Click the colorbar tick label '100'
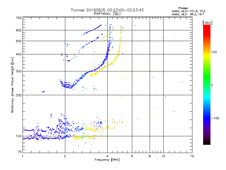Viewport: 226px width, 170px height. coord(214,52)
